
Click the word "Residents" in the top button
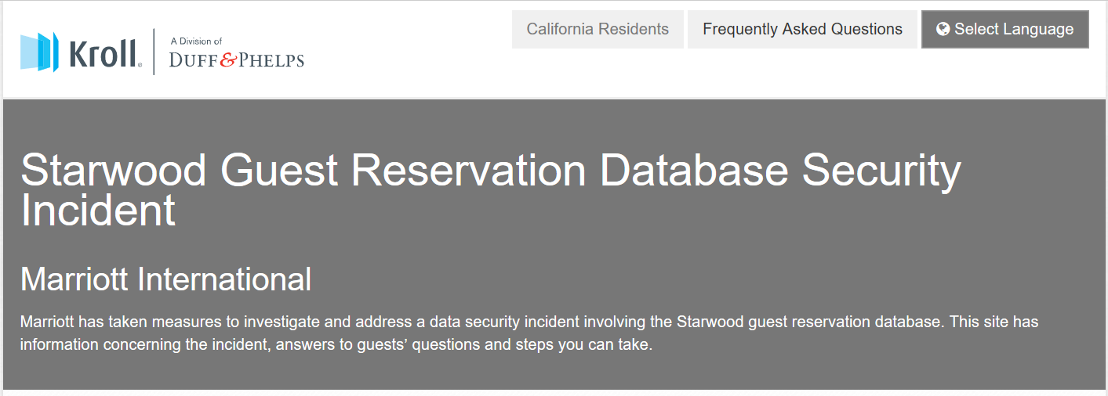click(x=633, y=29)
